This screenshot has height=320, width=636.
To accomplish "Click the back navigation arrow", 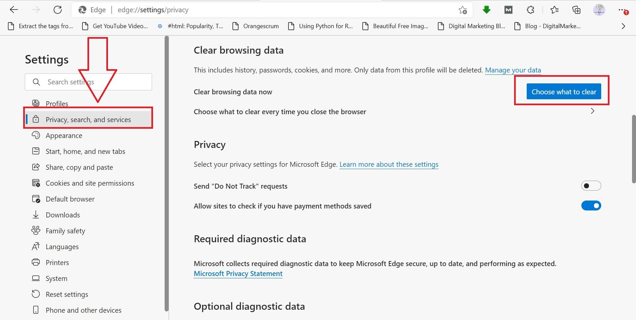I will pyautogui.click(x=14, y=10).
